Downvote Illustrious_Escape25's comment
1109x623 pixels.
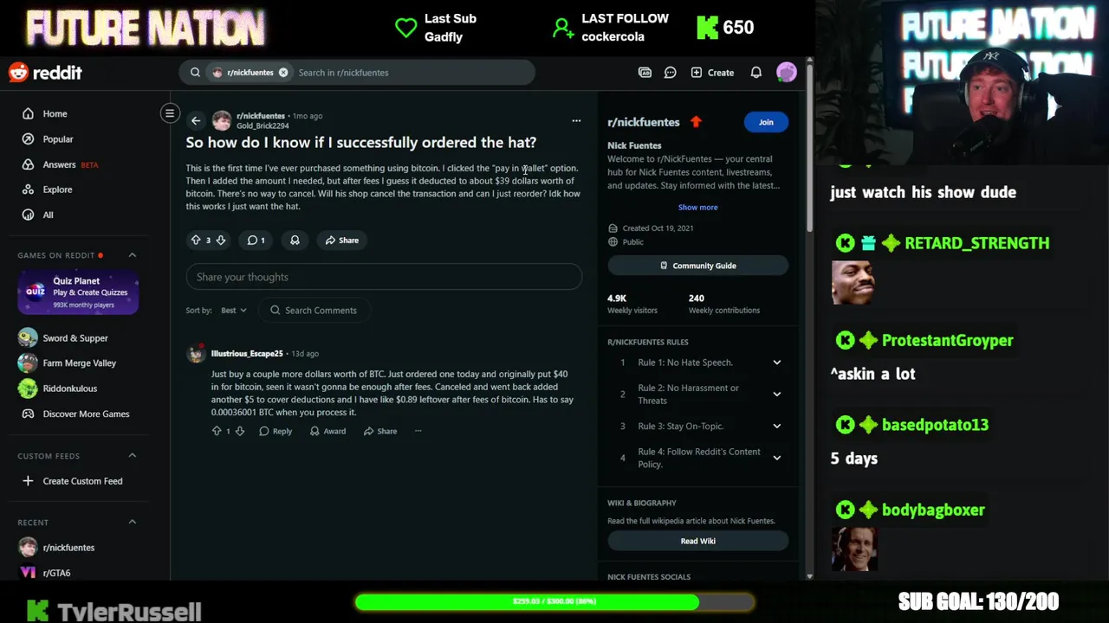pyautogui.click(x=240, y=431)
